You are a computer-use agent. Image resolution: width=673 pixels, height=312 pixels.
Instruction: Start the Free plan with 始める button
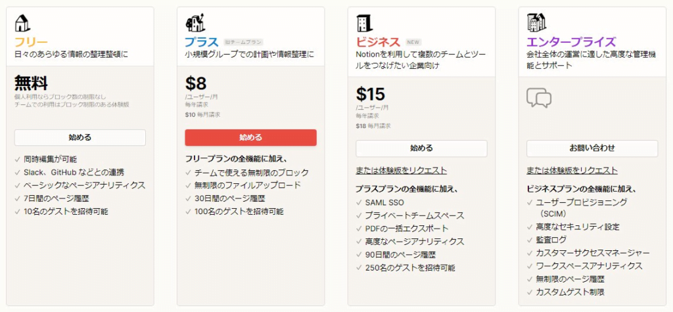[80, 137]
